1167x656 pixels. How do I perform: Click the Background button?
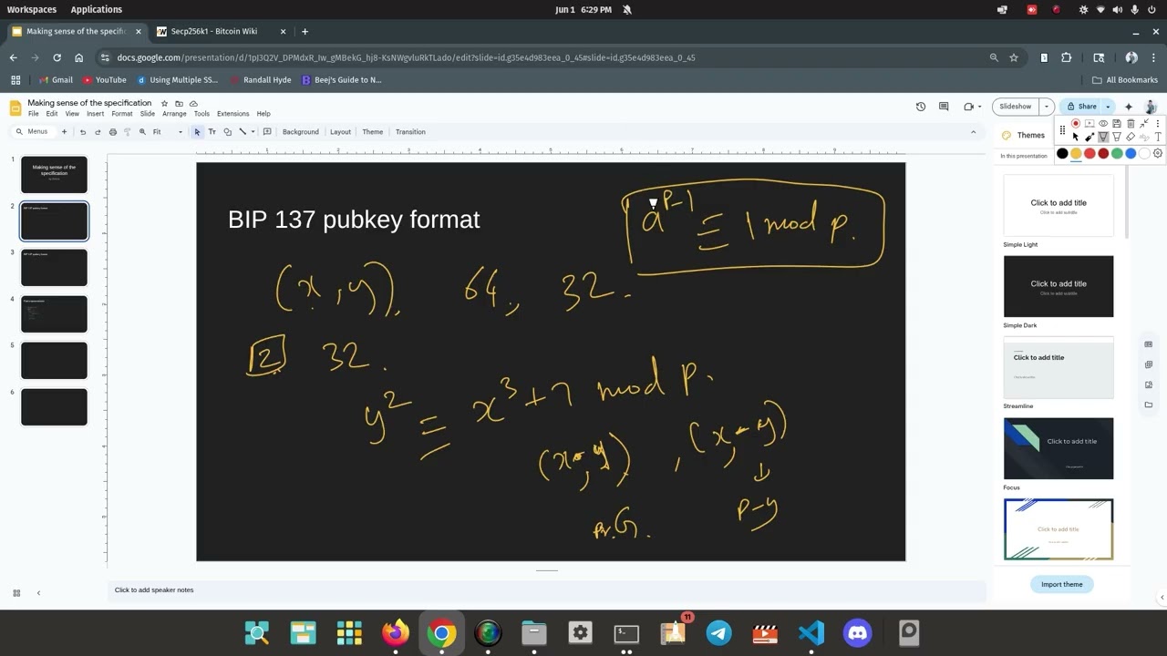[300, 132]
